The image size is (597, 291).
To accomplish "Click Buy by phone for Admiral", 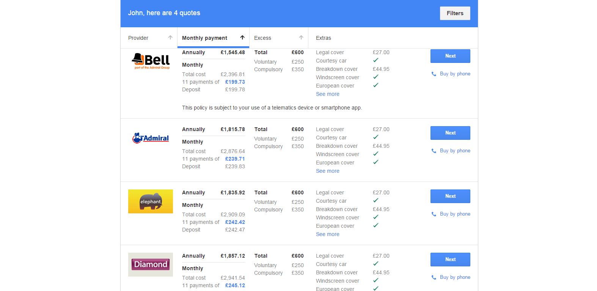I will tap(455, 151).
